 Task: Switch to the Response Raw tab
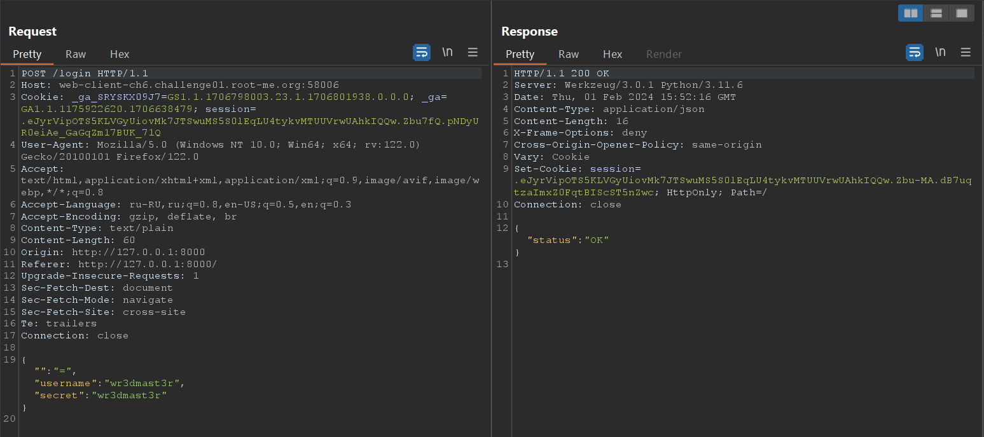[569, 54]
